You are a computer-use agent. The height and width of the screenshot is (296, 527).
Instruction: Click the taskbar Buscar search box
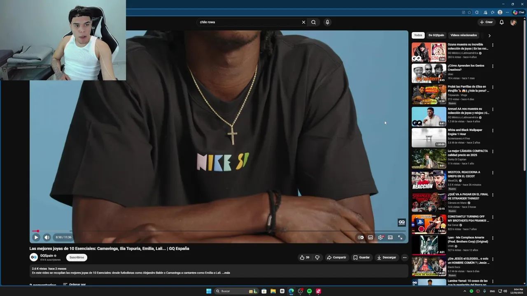[x=236, y=291]
